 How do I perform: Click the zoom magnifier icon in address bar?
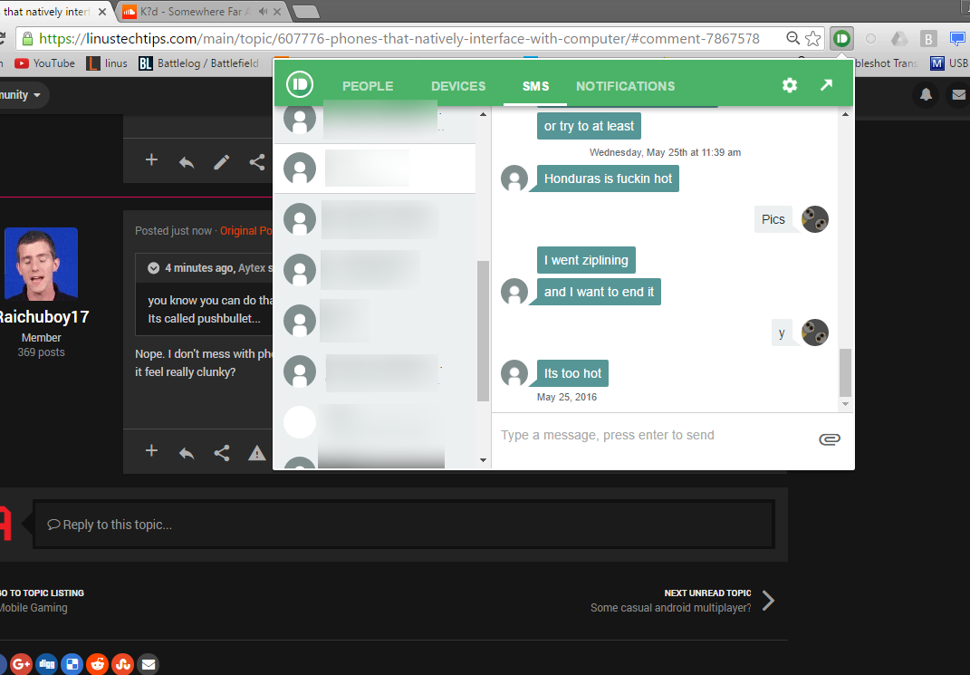(x=792, y=38)
